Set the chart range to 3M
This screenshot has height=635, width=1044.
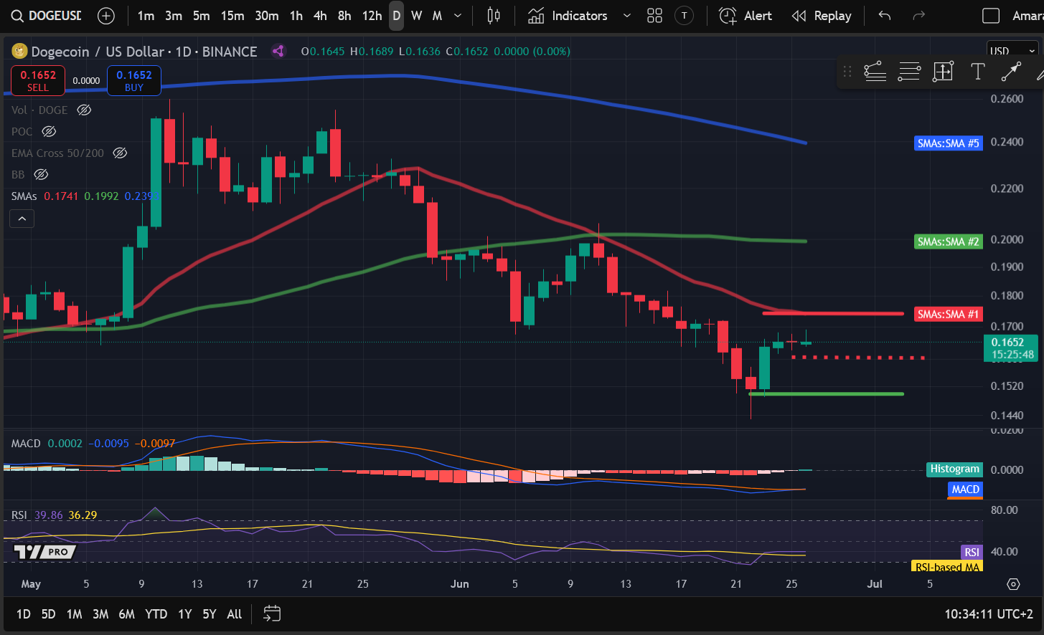click(100, 614)
